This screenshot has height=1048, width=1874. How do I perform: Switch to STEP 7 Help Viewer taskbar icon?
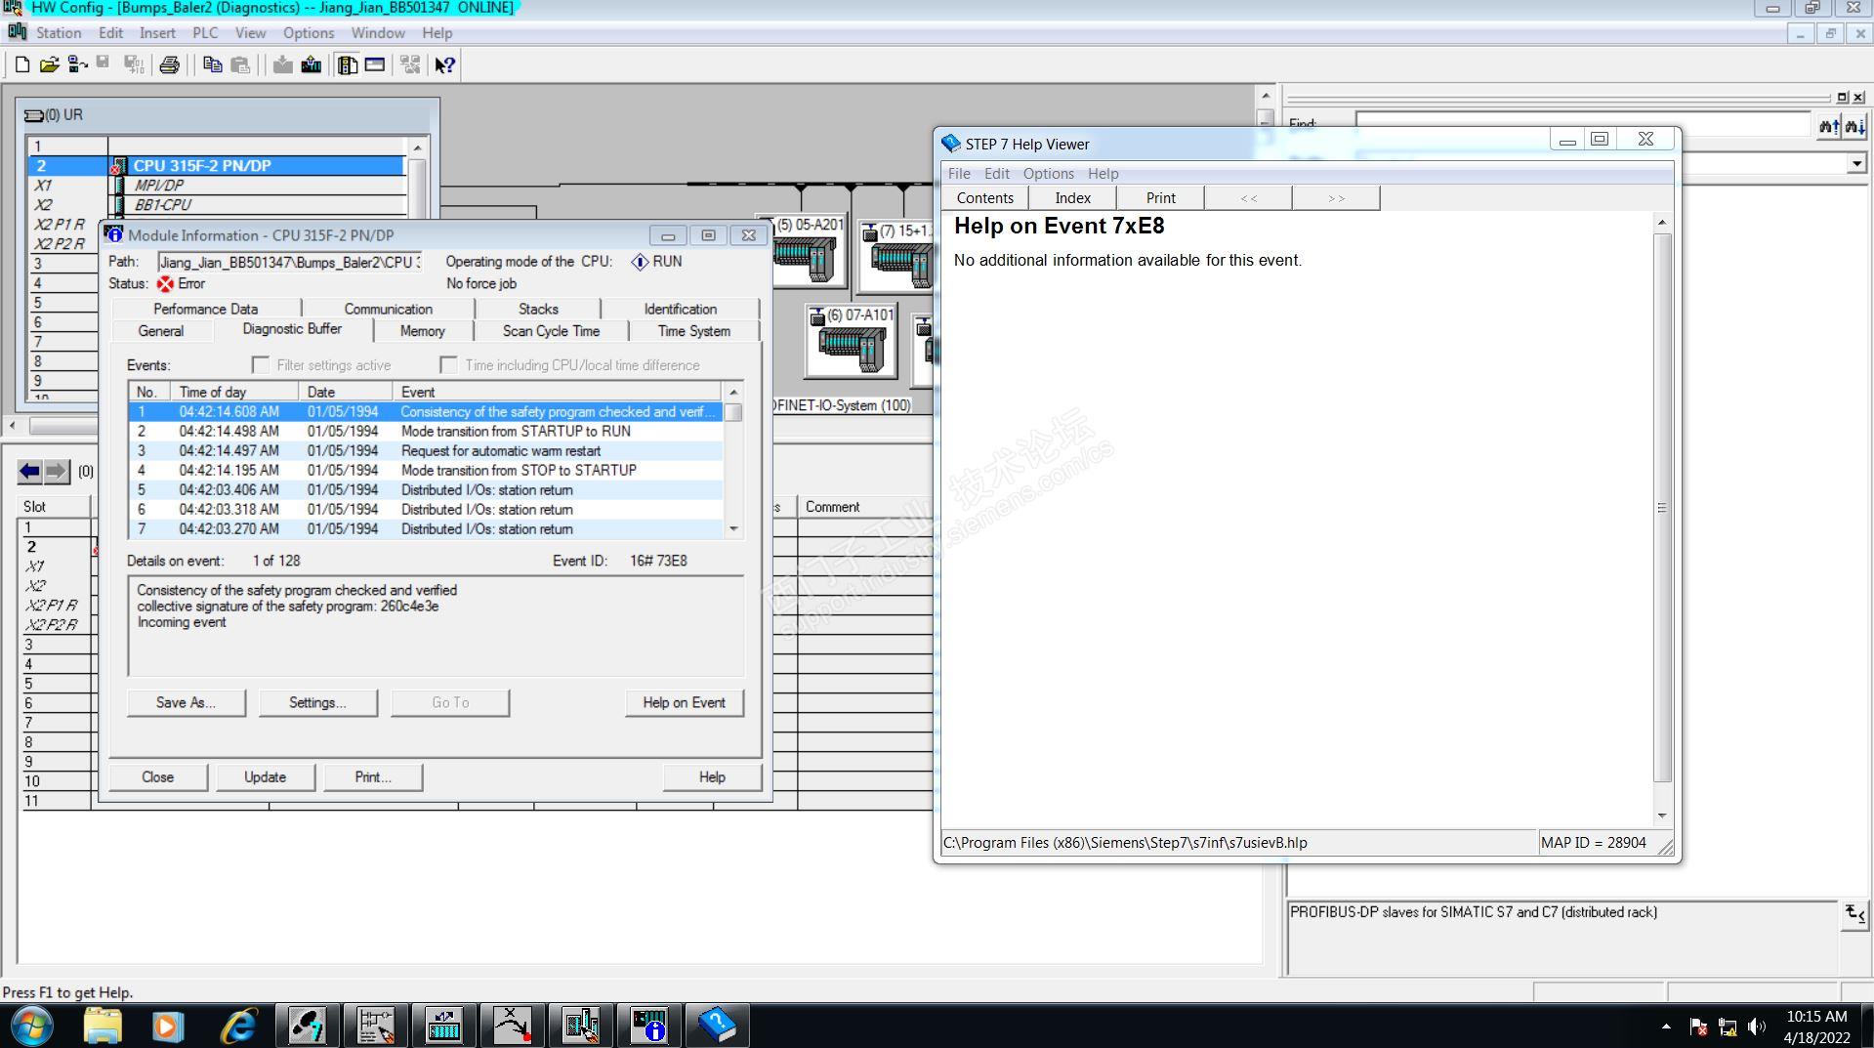tap(717, 1026)
